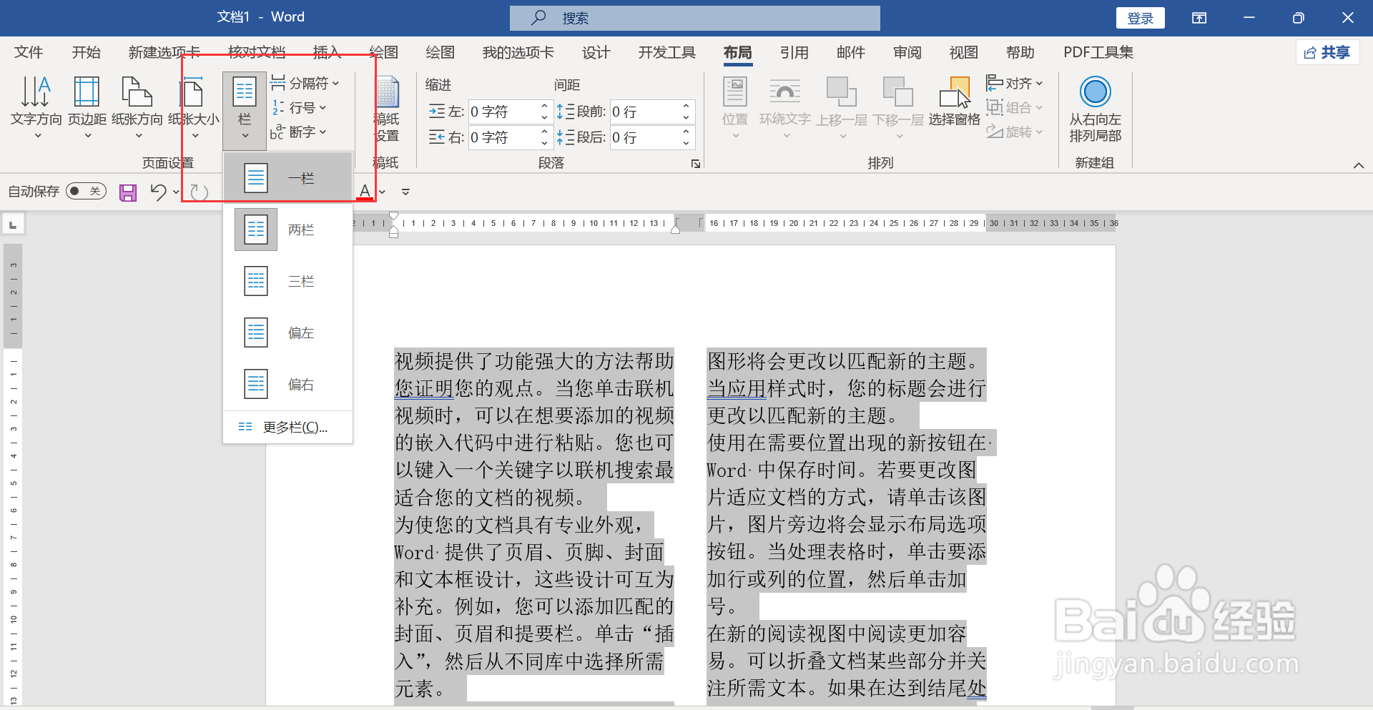The height and width of the screenshot is (710, 1373).
Task: Click the Share (共享) button
Action: click(1327, 52)
